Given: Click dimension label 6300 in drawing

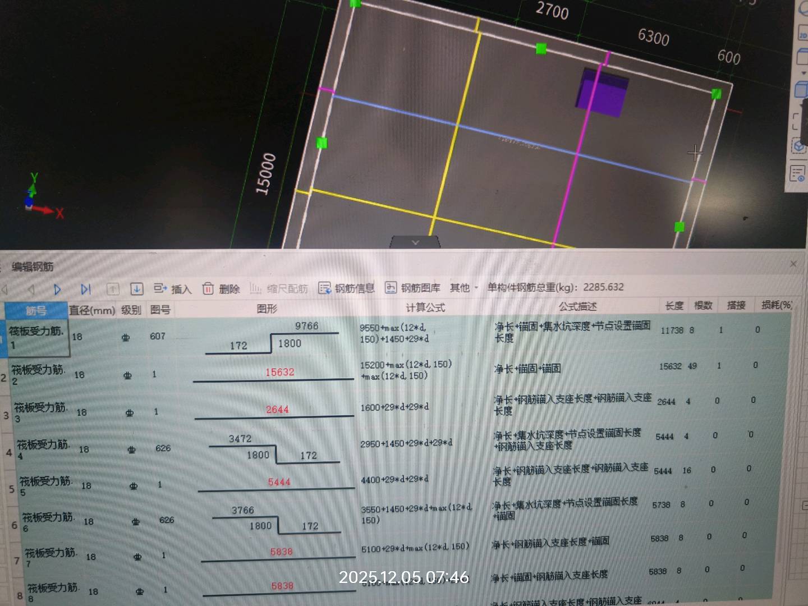Looking at the screenshot, I should click(x=653, y=37).
